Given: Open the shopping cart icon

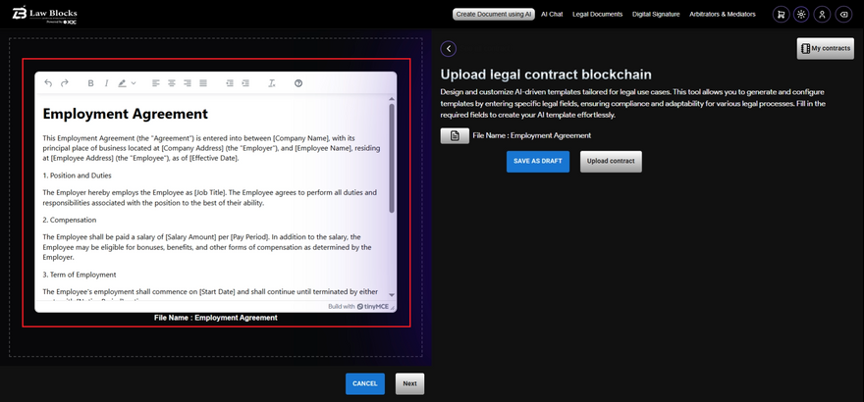Looking at the screenshot, I should click(781, 15).
